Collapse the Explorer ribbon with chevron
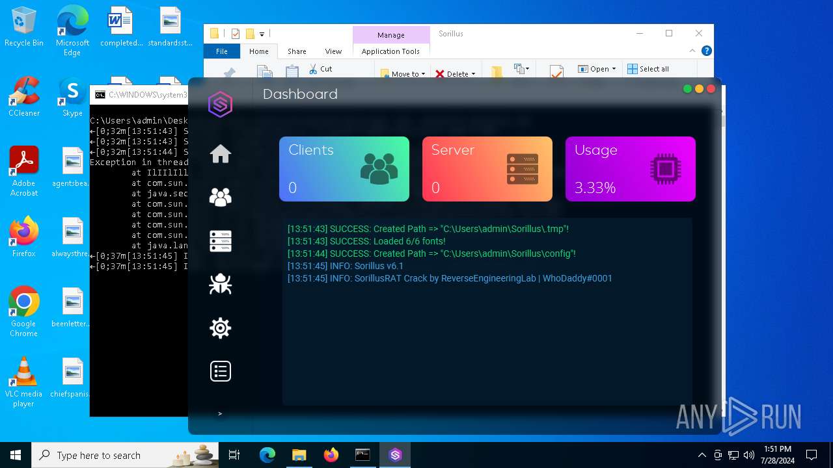 [692, 51]
